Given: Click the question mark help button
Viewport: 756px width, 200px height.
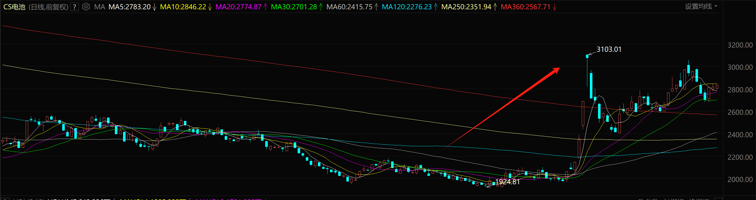Looking at the screenshot, I should click(x=75, y=7).
